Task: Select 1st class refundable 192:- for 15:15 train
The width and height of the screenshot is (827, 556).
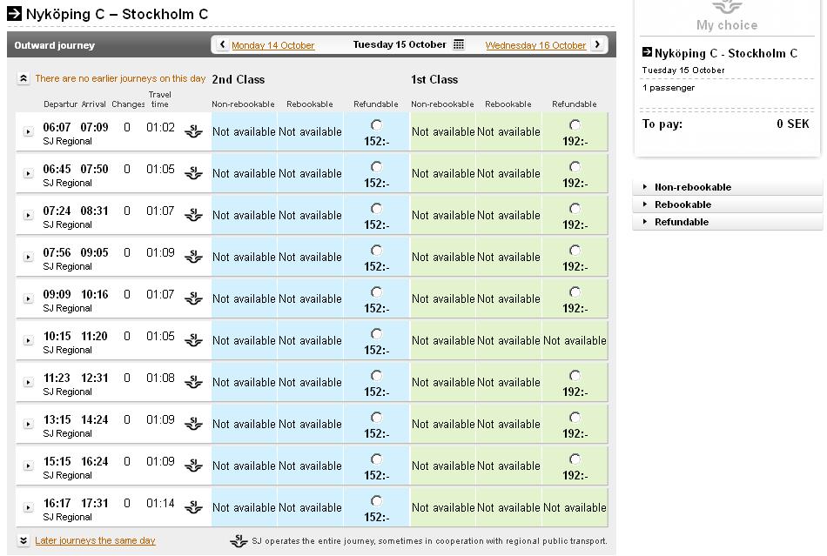Action: (x=575, y=459)
